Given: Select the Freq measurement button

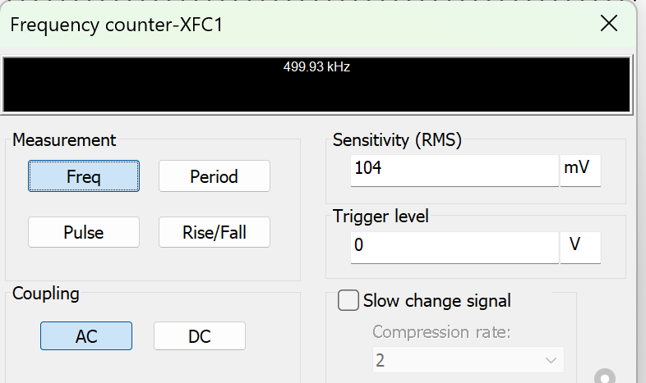Looking at the screenshot, I should pyautogui.click(x=84, y=176).
